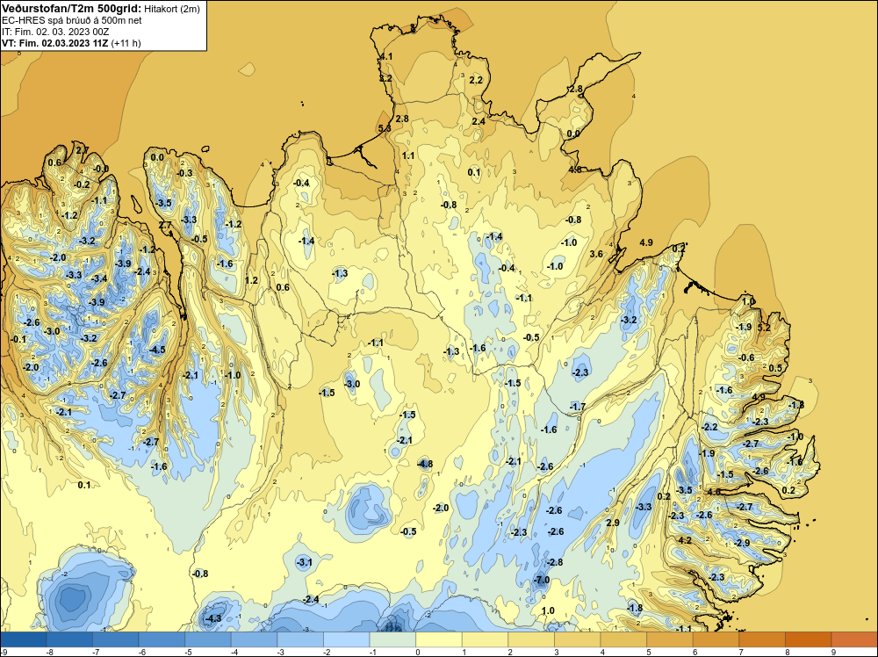The width and height of the screenshot is (878, 657).
Task: Click the temperature value '3.2' near the north peninsula
Action: coord(385,78)
